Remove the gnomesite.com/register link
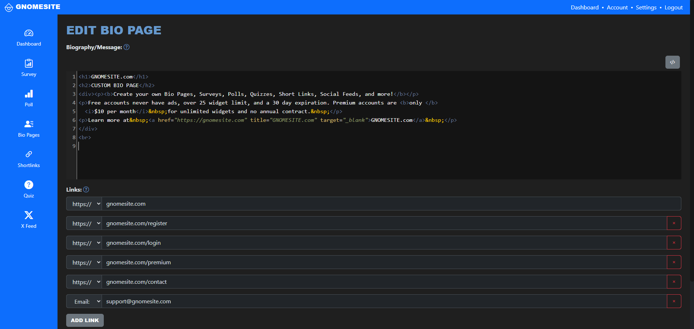 coord(674,223)
